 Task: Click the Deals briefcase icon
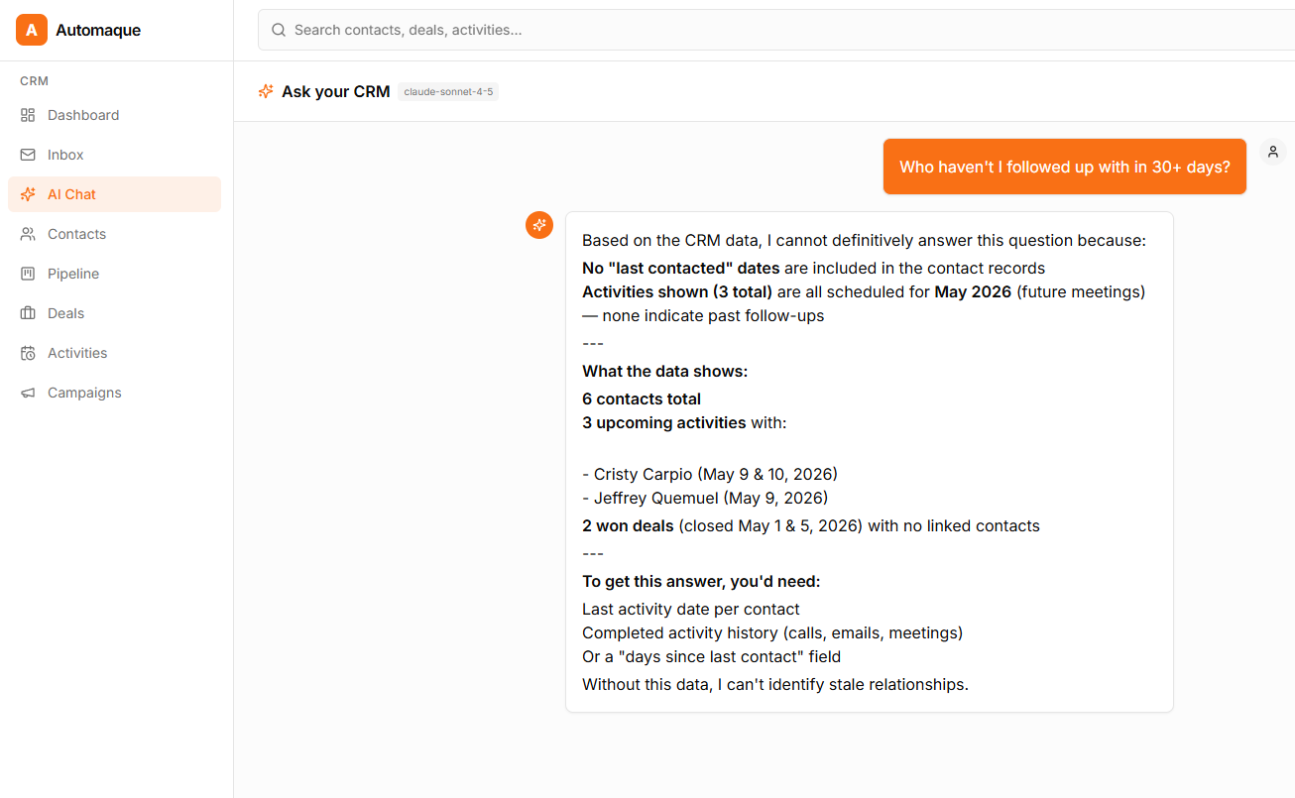point(28,313)
